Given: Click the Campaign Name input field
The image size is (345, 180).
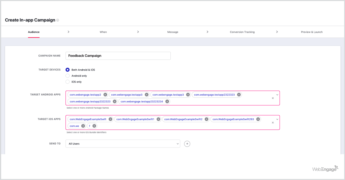Looking at the screenshot, I should (118, 56).
